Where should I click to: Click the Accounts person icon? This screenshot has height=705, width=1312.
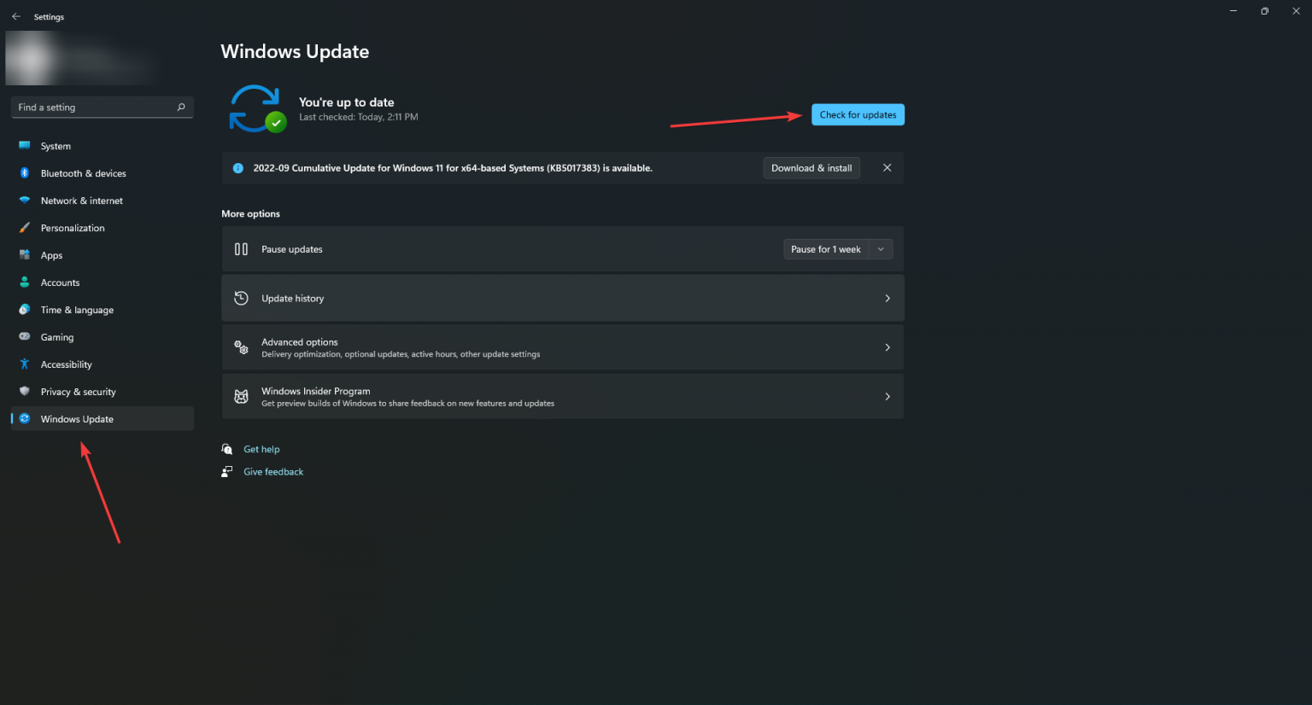coord(25,283)
